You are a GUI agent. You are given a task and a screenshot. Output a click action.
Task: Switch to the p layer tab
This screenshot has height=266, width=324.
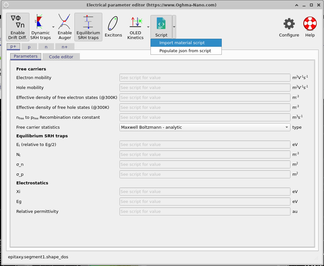pos(29,47)
